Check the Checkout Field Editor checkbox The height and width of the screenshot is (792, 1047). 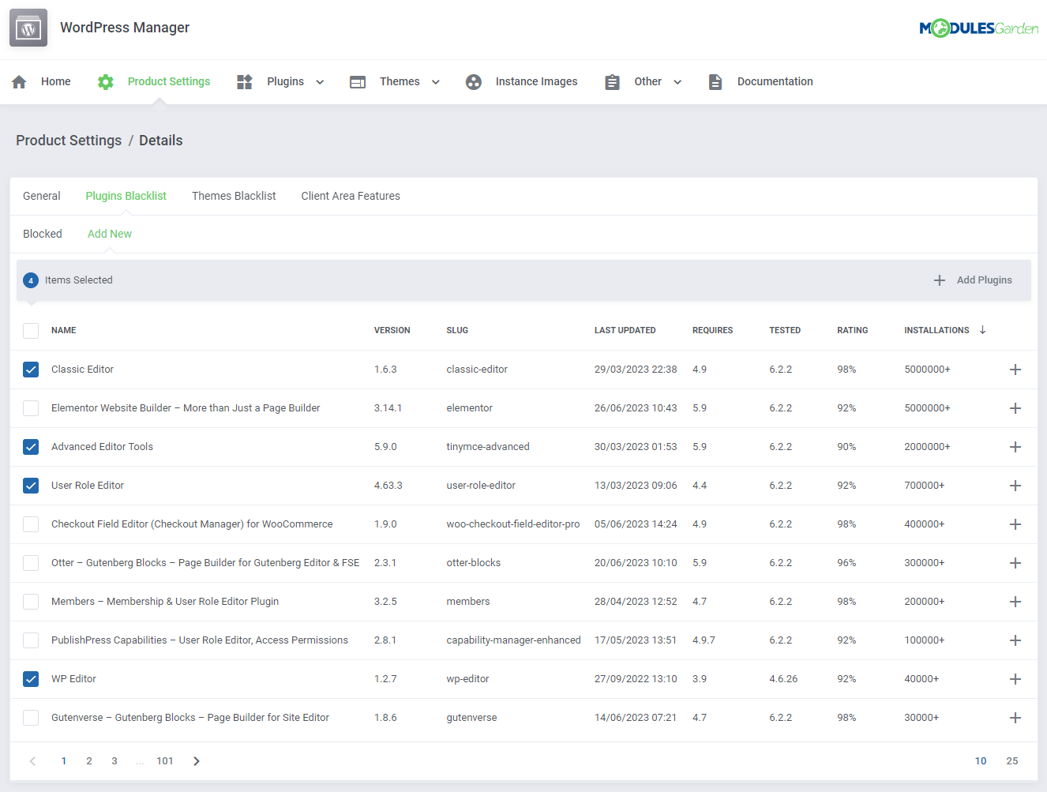point(31,524)
